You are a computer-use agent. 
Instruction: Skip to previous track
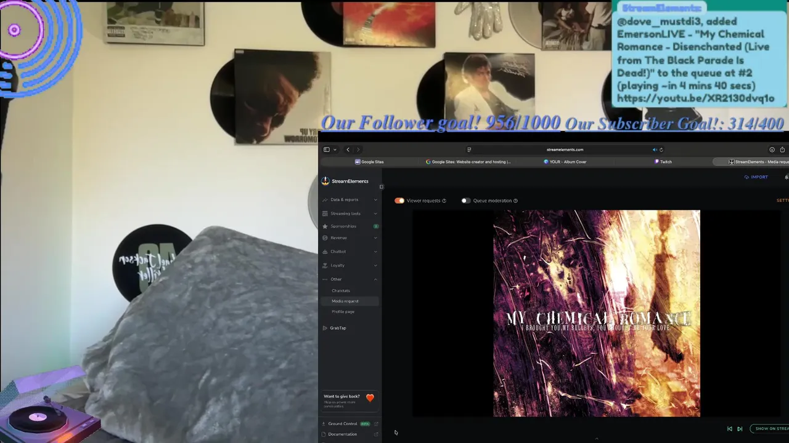730,429
